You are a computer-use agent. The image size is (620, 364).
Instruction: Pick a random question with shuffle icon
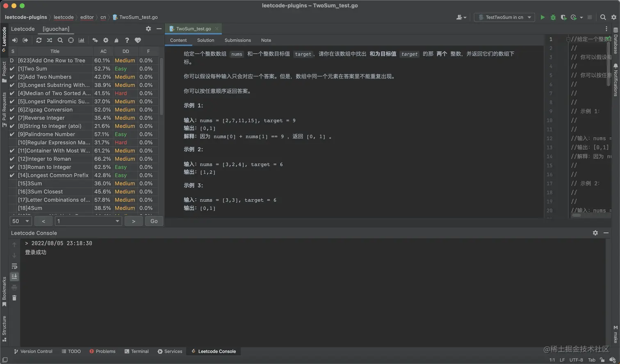click(x=50, y=40)
